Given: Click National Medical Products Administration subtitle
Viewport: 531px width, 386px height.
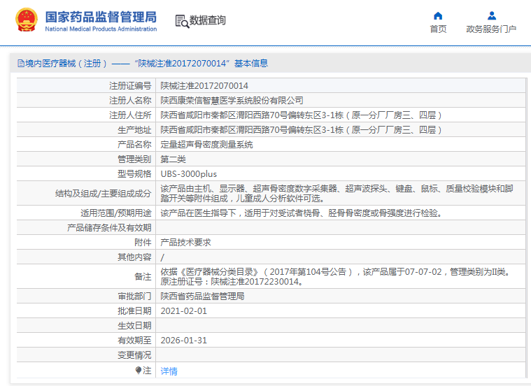Looking at the screenshot, I should (x=101, y=29).
